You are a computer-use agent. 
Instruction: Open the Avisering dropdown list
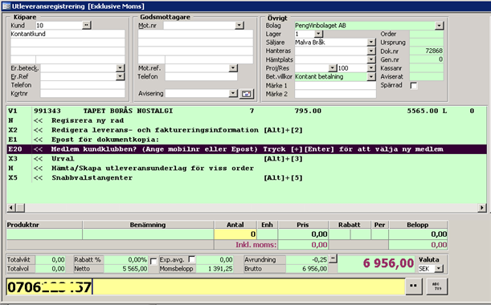(x=233, y=93)
